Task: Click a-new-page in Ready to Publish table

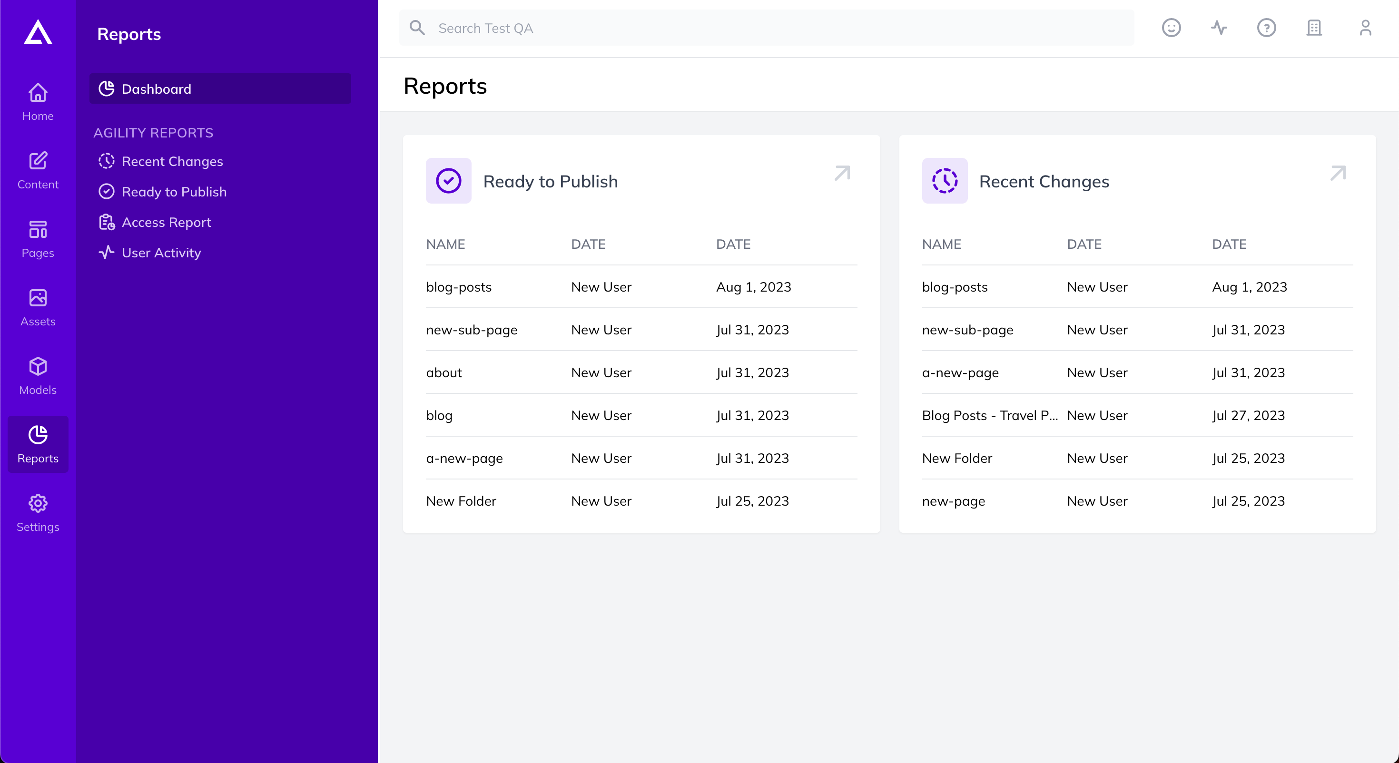Action: pyautogui.click(x=465, y=459)
